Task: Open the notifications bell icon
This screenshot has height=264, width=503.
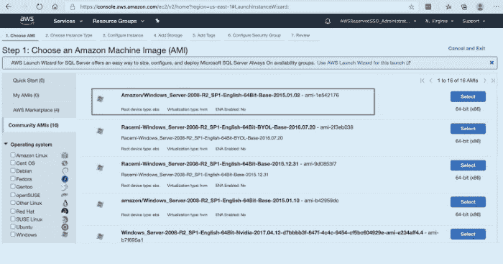Action: pos(328,21)
